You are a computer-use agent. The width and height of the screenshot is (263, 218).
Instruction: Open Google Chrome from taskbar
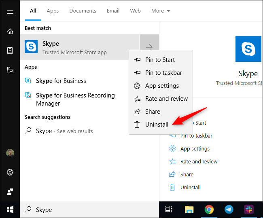[x=209, y=210]
